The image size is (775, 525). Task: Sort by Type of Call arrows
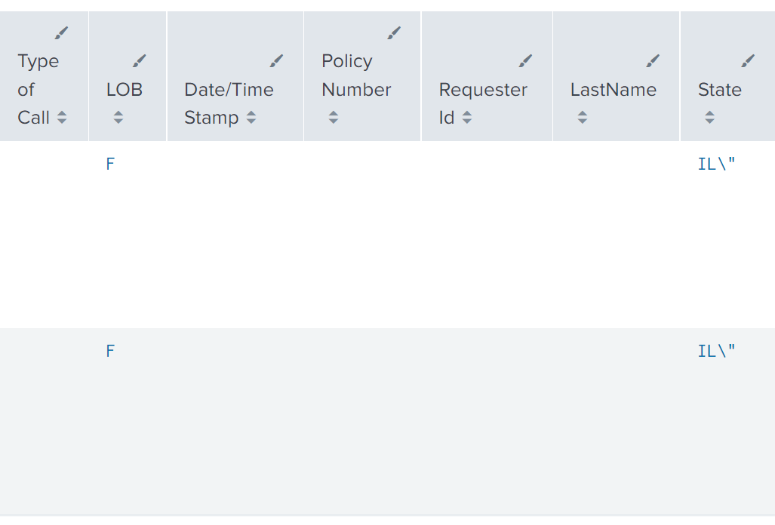62,118
